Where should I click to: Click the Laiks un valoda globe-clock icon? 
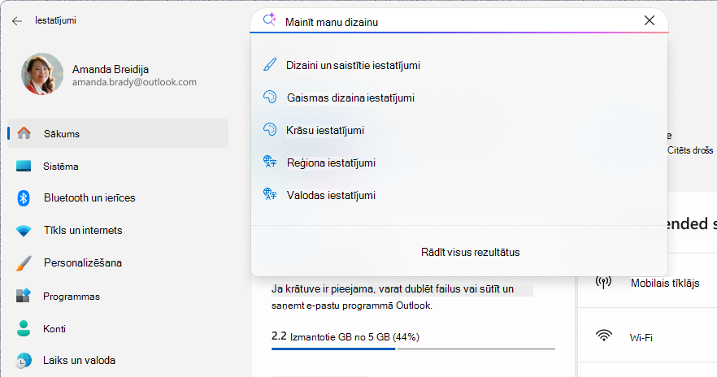pyautogui.click(x=24, y=361)
